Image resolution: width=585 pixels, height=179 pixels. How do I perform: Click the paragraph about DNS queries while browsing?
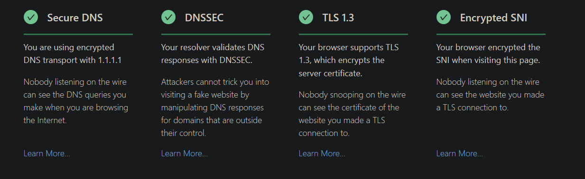(x=76, y=101)
